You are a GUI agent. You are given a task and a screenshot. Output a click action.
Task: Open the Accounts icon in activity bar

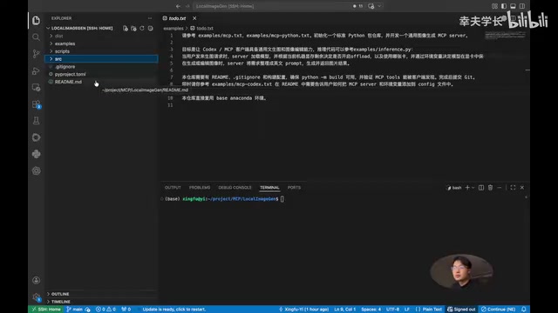36,280
